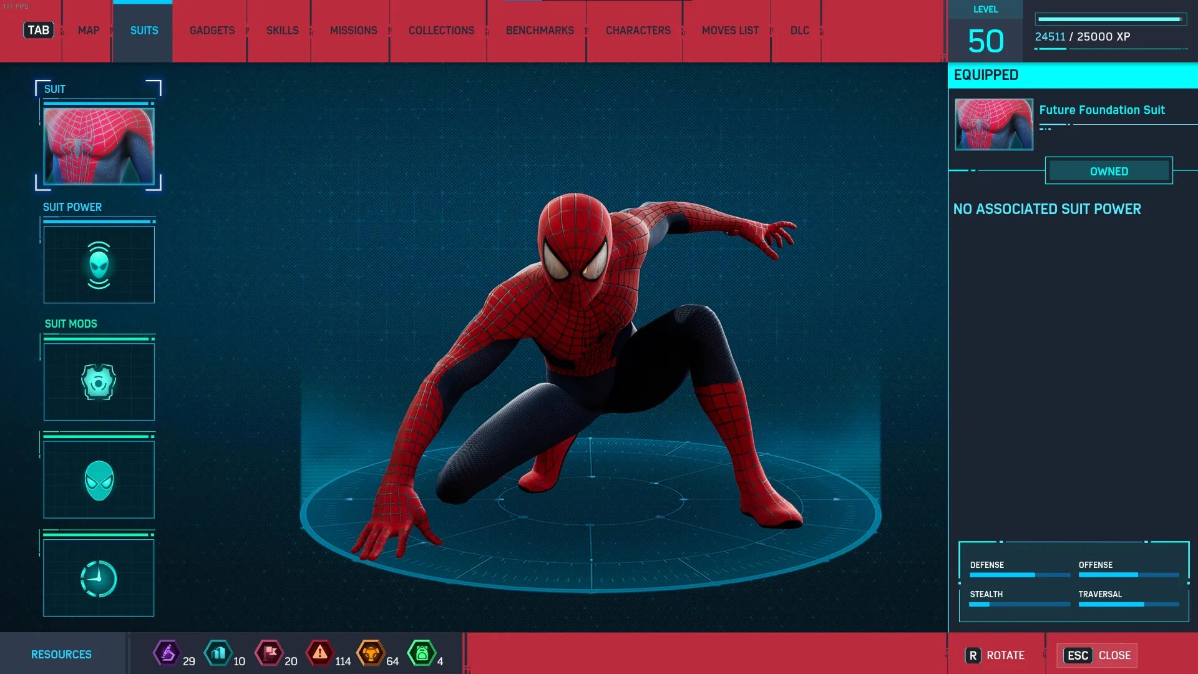Click the XP progress bar
Viewport: 1198px width, 674px height.
click(1111, 19)
